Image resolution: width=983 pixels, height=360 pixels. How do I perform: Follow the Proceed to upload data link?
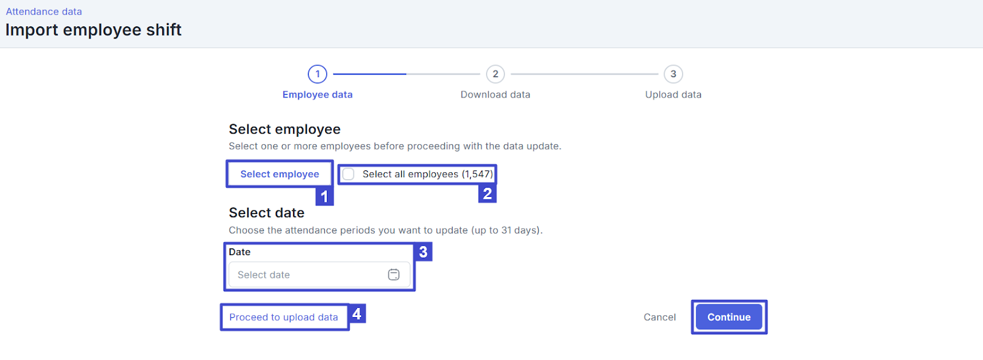coord(284,317)
